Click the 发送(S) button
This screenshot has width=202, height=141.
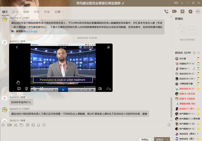coord(160,140)
